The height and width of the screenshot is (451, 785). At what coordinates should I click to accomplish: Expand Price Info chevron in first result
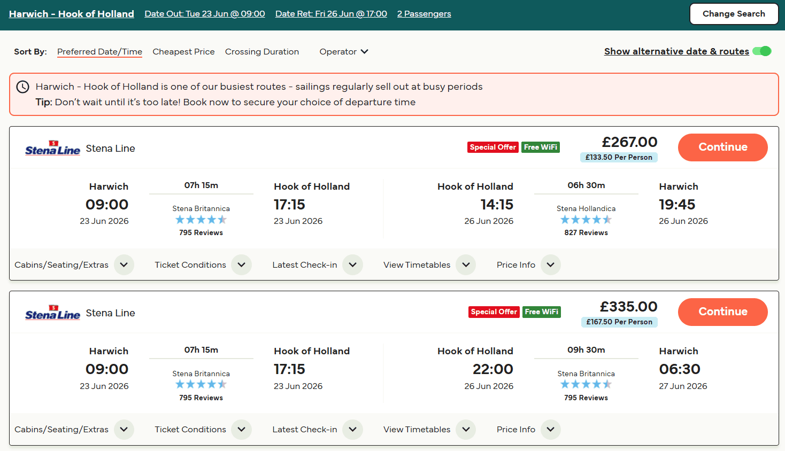click(x=550, y=265)
